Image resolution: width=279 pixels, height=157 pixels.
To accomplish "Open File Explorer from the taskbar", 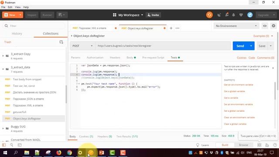I will pos(27,153).
